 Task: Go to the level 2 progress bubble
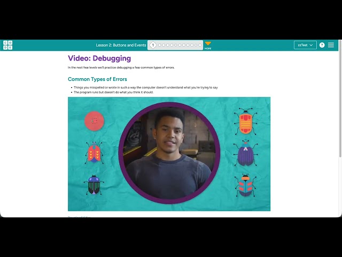coord(160,45)
